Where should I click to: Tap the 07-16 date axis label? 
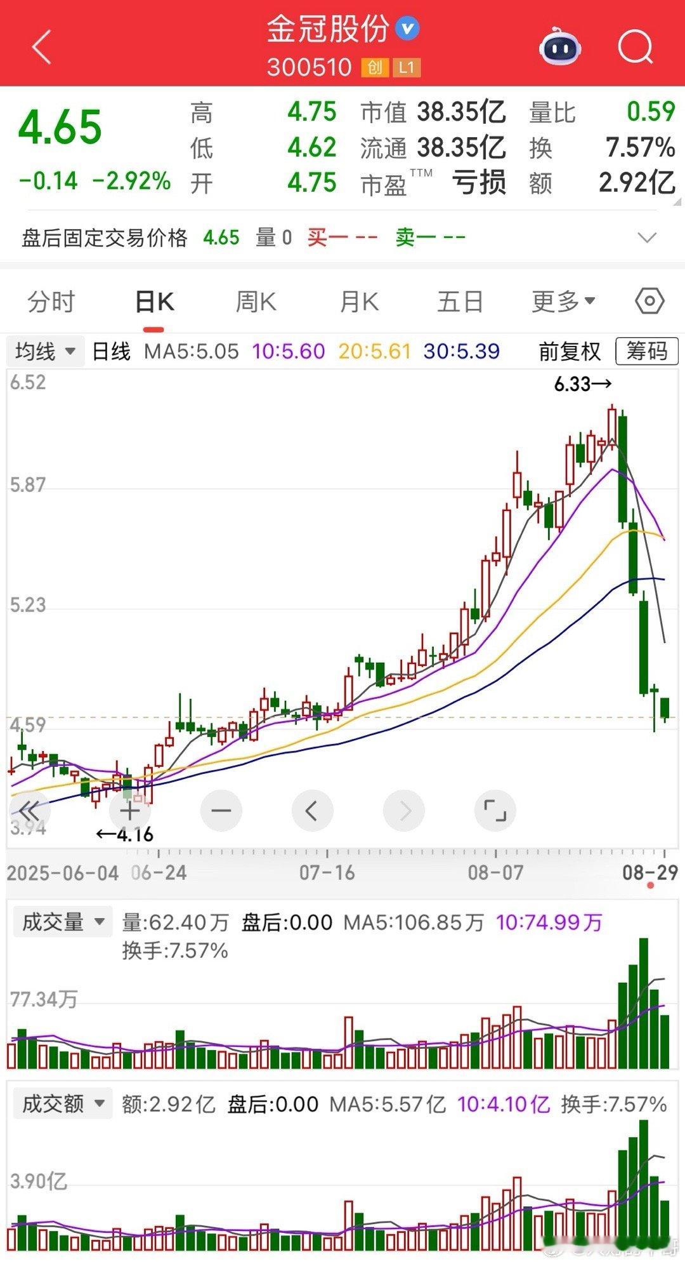click(327, 872)
